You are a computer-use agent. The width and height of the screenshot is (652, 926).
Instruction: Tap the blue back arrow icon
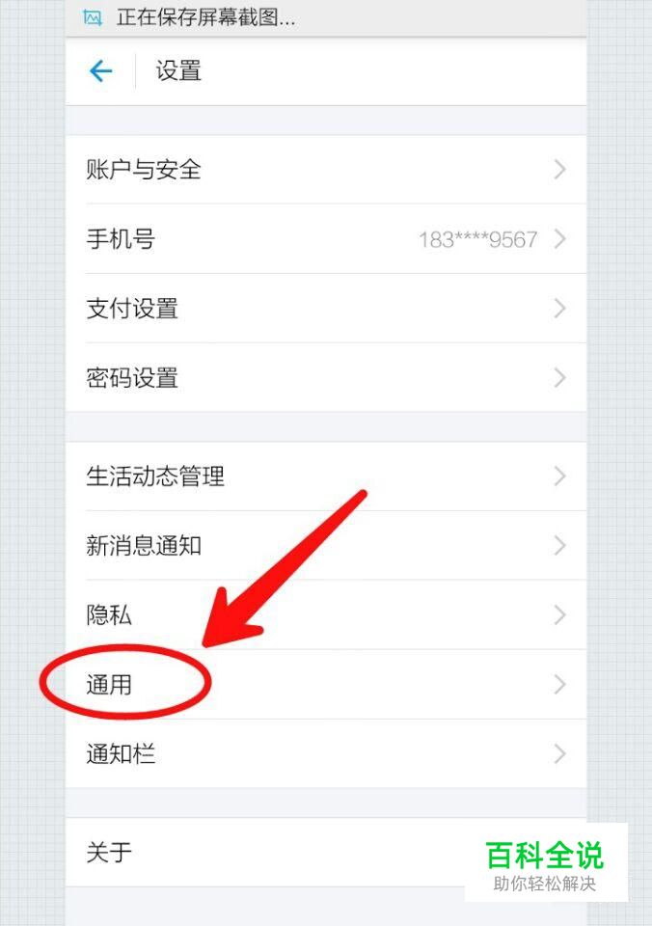click(101, 71)
